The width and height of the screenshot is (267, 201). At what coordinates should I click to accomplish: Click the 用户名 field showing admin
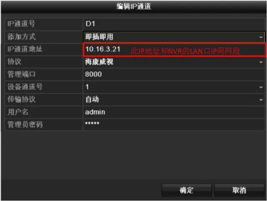pos(174,112)
